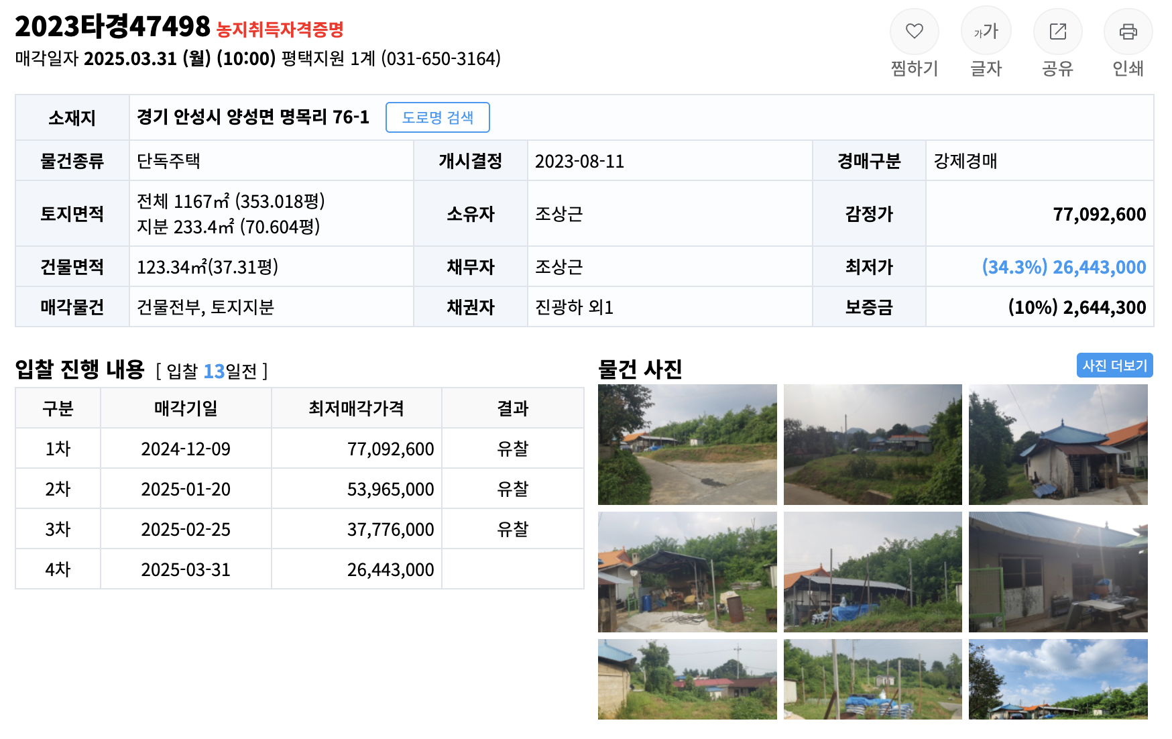Viewport: 1172px width, 739px height.
Task: Click the case number 2023타경47498
Action: (113, 27)
